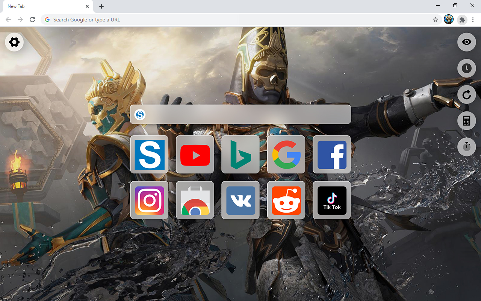Minimize the Chrome window
This screenshot has height=301, width=481.
(438, 5)
